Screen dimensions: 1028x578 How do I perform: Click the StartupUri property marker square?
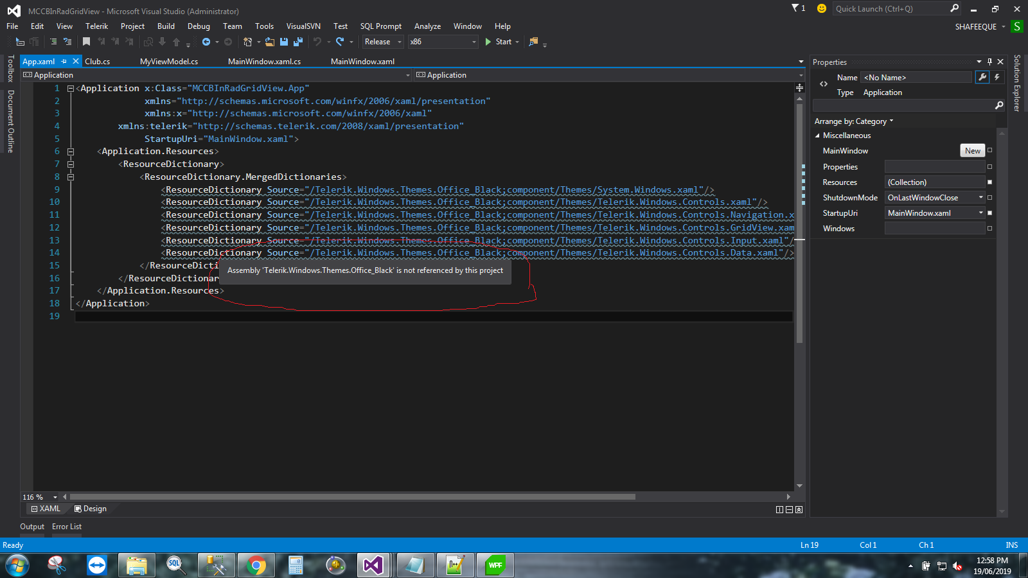point(989,213)
